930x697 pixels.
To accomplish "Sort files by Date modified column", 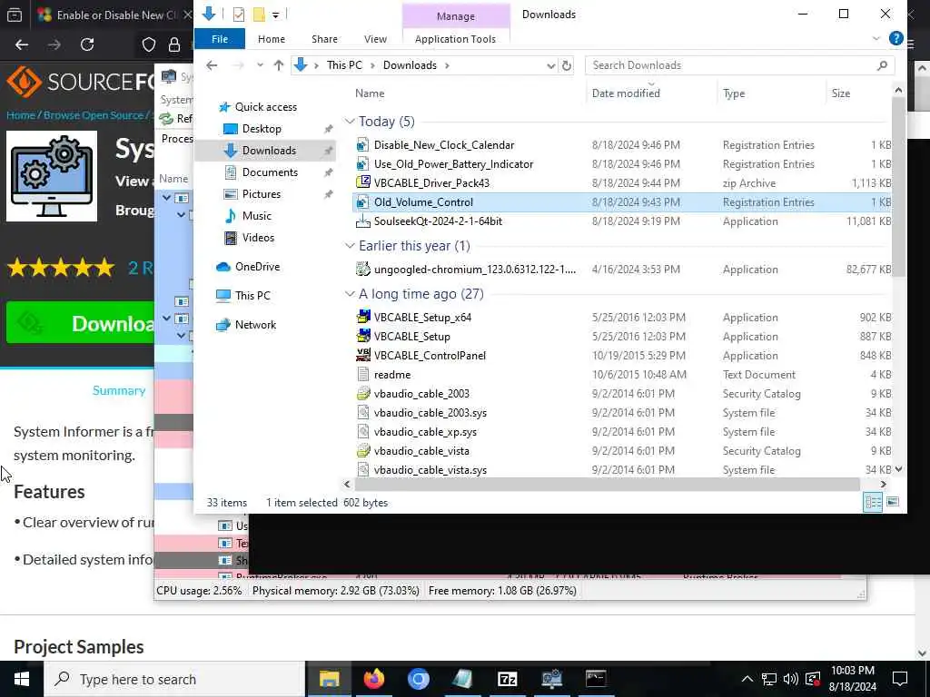I will pyautogui.click(x=626, y=93).
